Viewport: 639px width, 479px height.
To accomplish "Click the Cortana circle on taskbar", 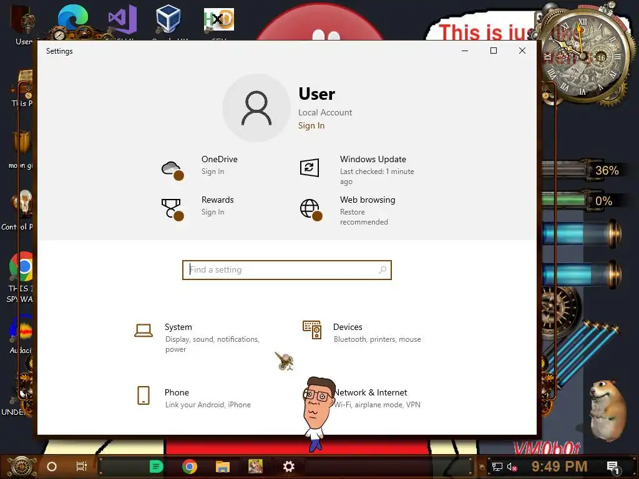I will (x=52, y=467).
